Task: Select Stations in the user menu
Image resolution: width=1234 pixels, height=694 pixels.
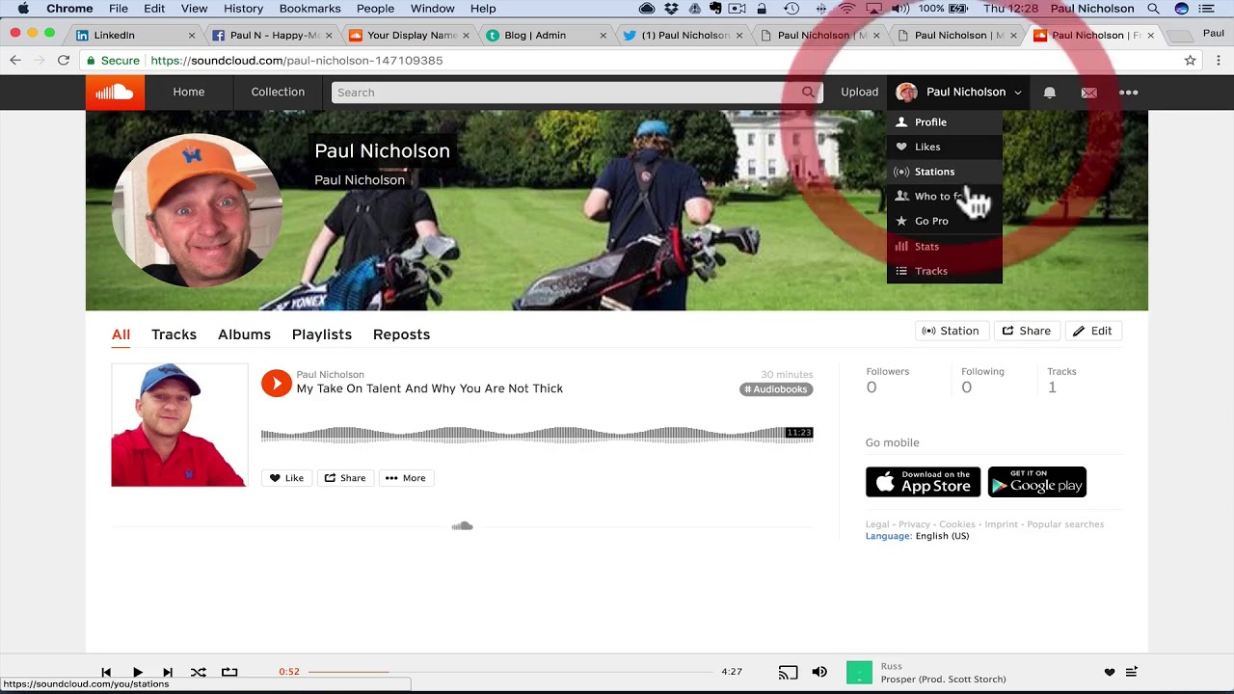Action: coord(945,172)
